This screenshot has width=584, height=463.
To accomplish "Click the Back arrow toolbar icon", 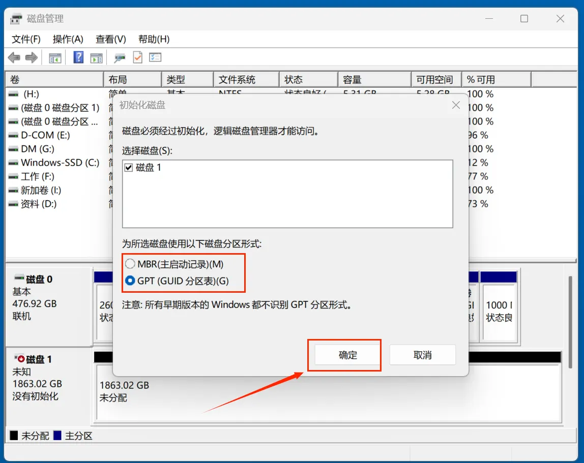I will [14, 58].
